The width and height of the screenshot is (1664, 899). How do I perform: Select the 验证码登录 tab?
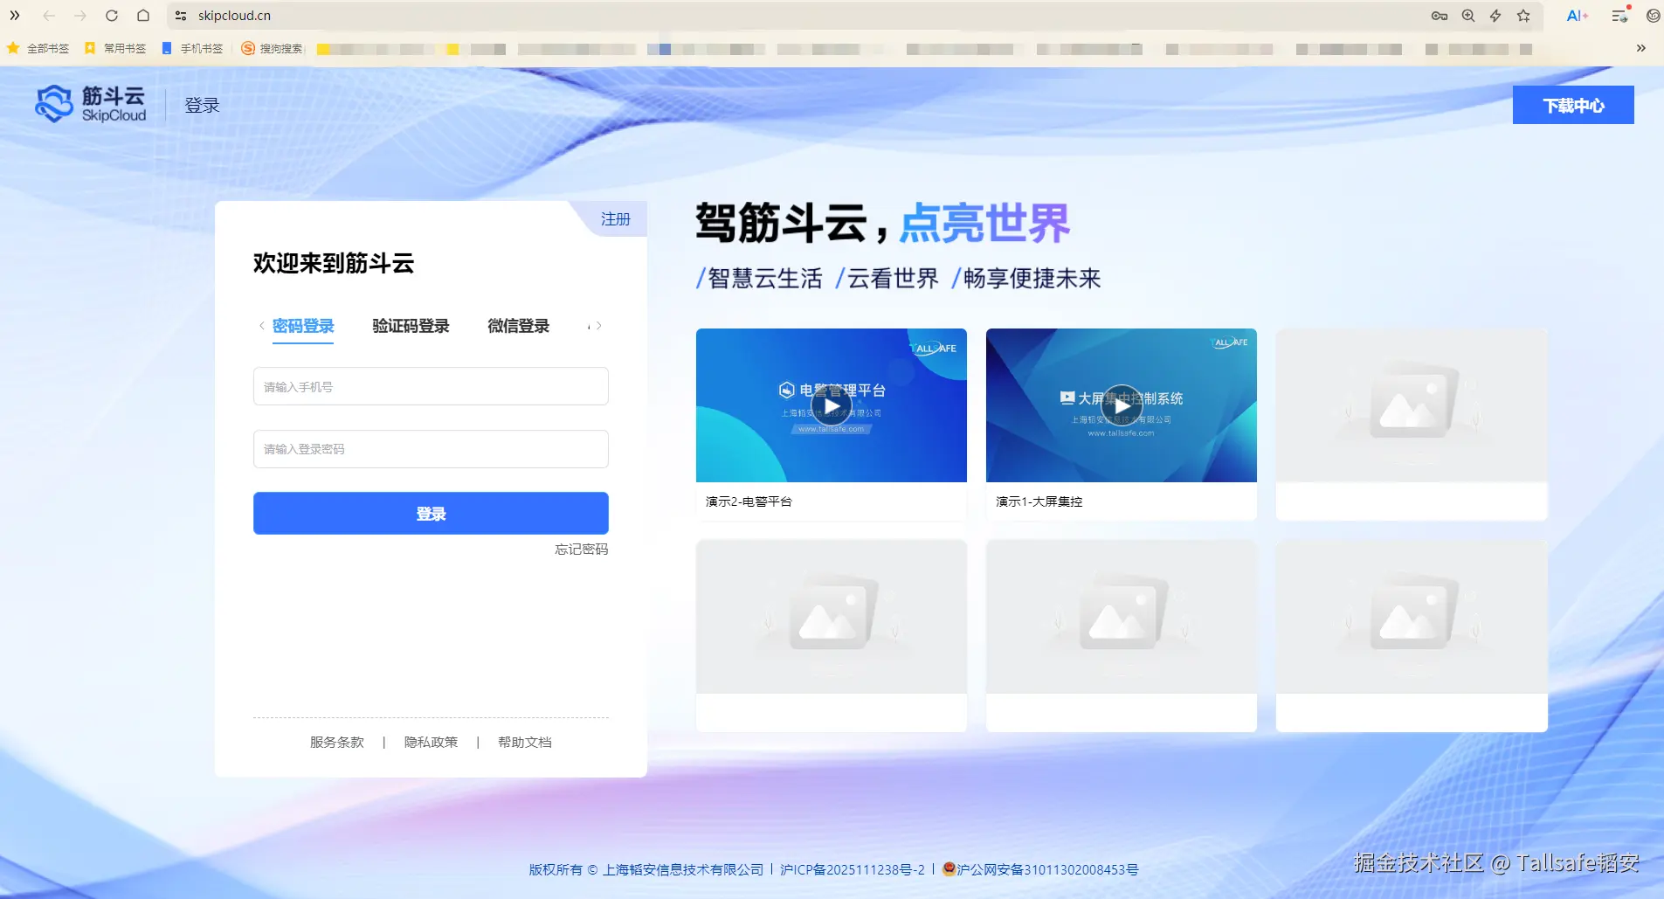411,326
